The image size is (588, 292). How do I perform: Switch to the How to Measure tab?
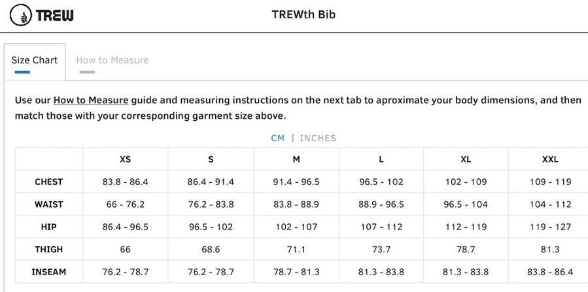(x=112, y=60)
